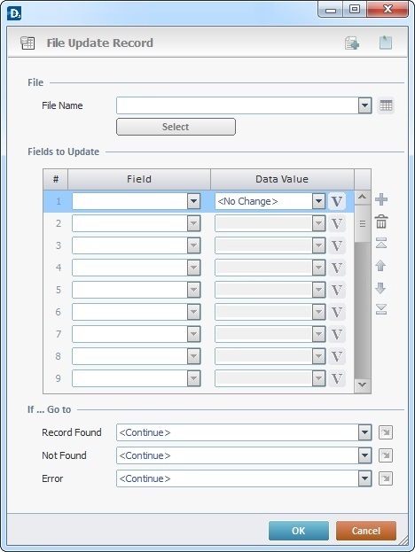Click the move to top arrow icon
Viewport: 415px width, 552px height.
381,243
